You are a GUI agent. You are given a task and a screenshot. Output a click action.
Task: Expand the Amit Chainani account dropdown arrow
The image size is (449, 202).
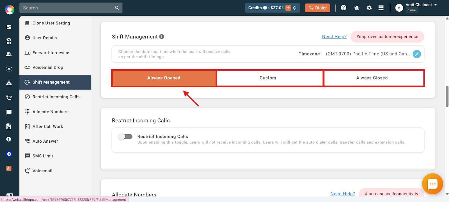(436, 5)
